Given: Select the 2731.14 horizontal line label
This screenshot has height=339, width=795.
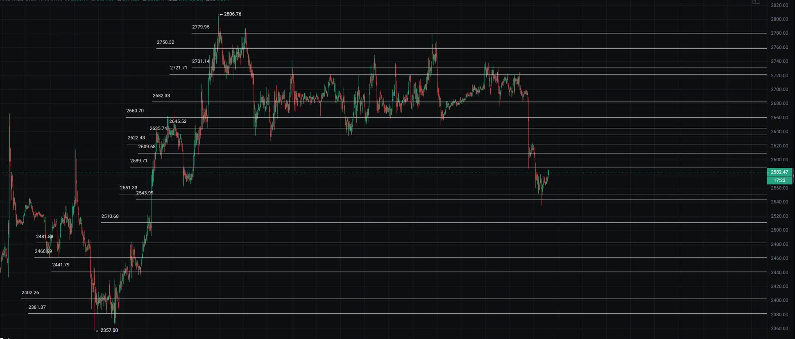Looking at the screenshot, I should pyautogui.click(x=201, y=61).
